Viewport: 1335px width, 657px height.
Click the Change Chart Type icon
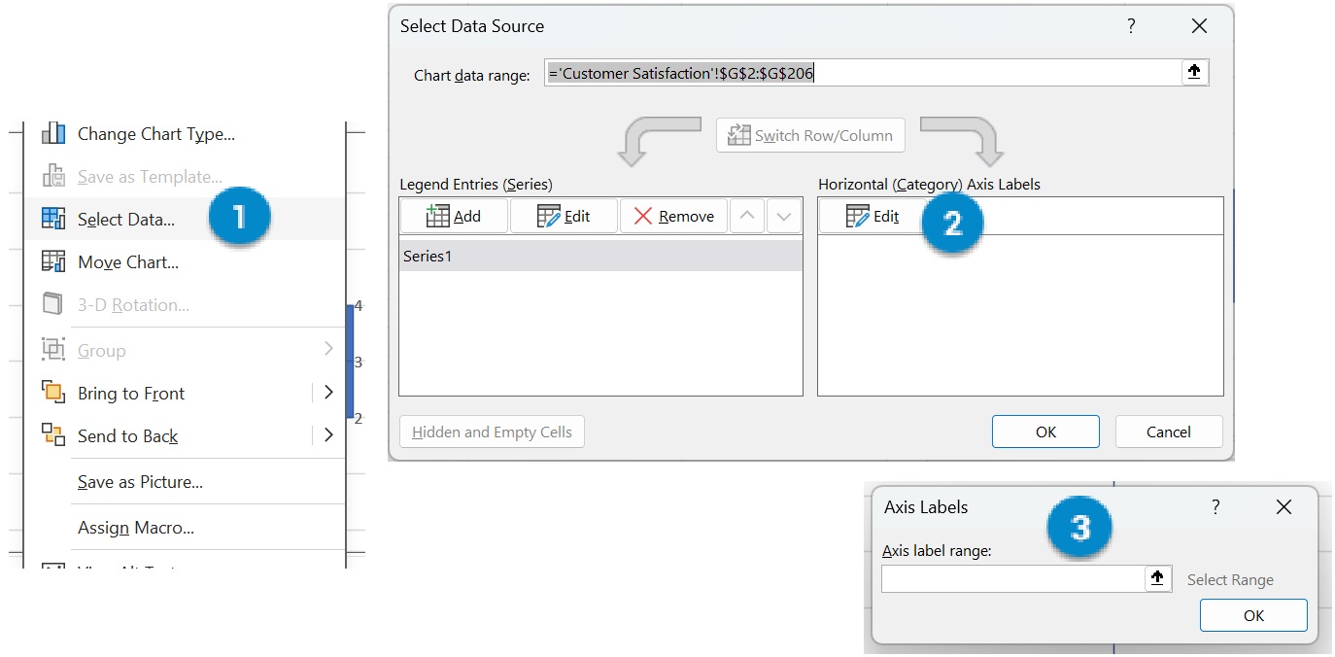click(x=53, y=134)
